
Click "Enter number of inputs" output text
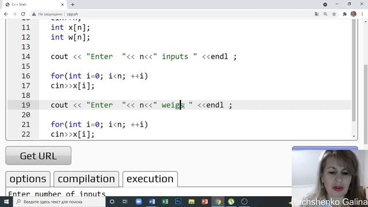coord(57,194)
